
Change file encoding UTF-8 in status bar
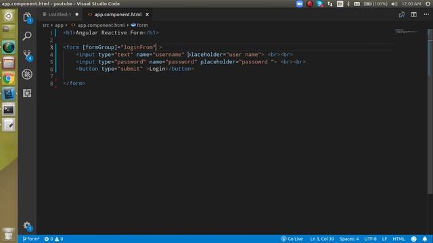(x=370, y=239)
